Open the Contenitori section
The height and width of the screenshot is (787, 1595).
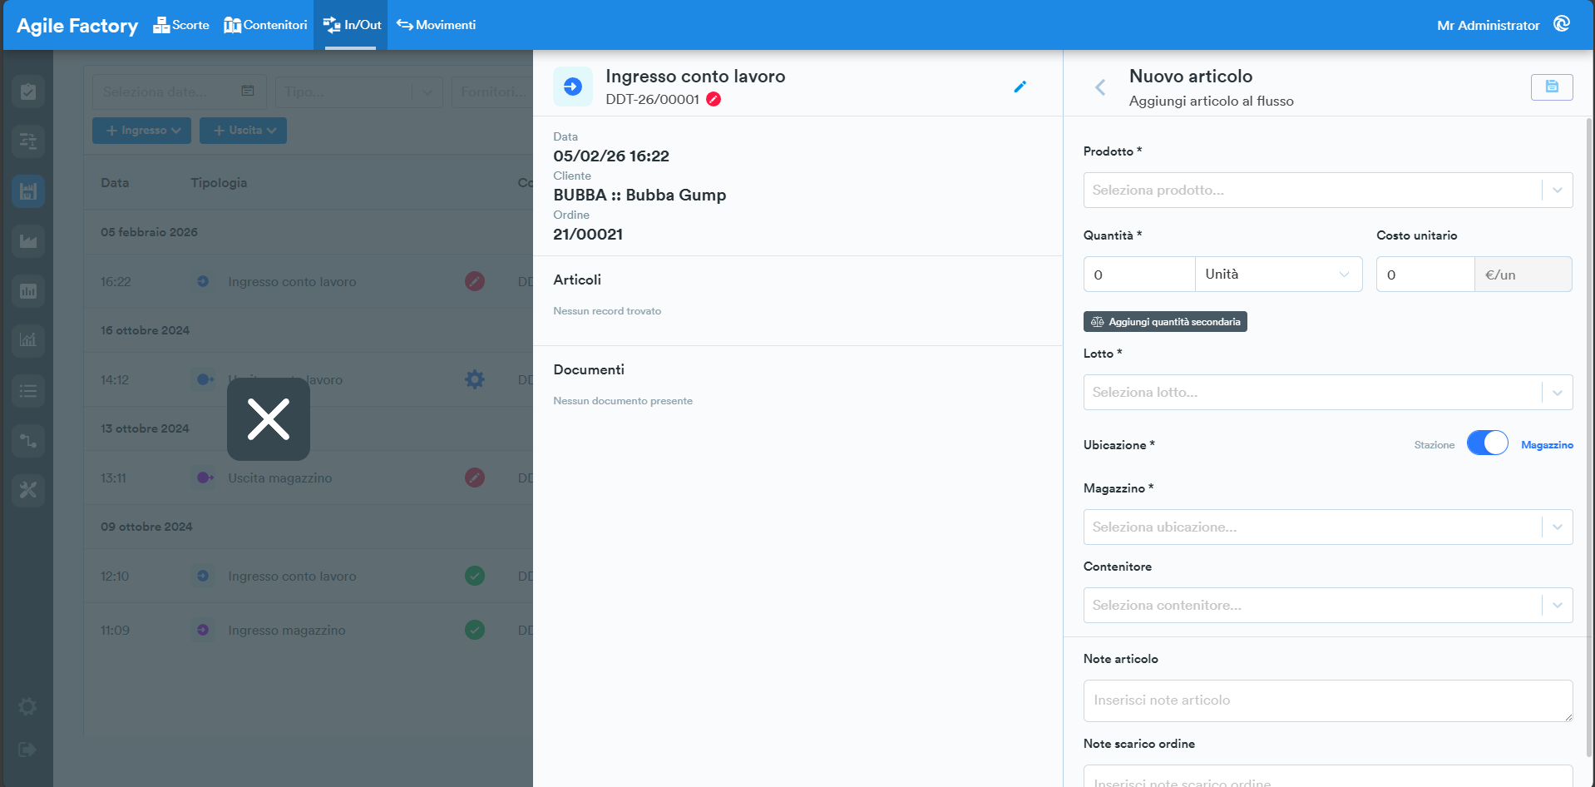[x=265, y=25]
